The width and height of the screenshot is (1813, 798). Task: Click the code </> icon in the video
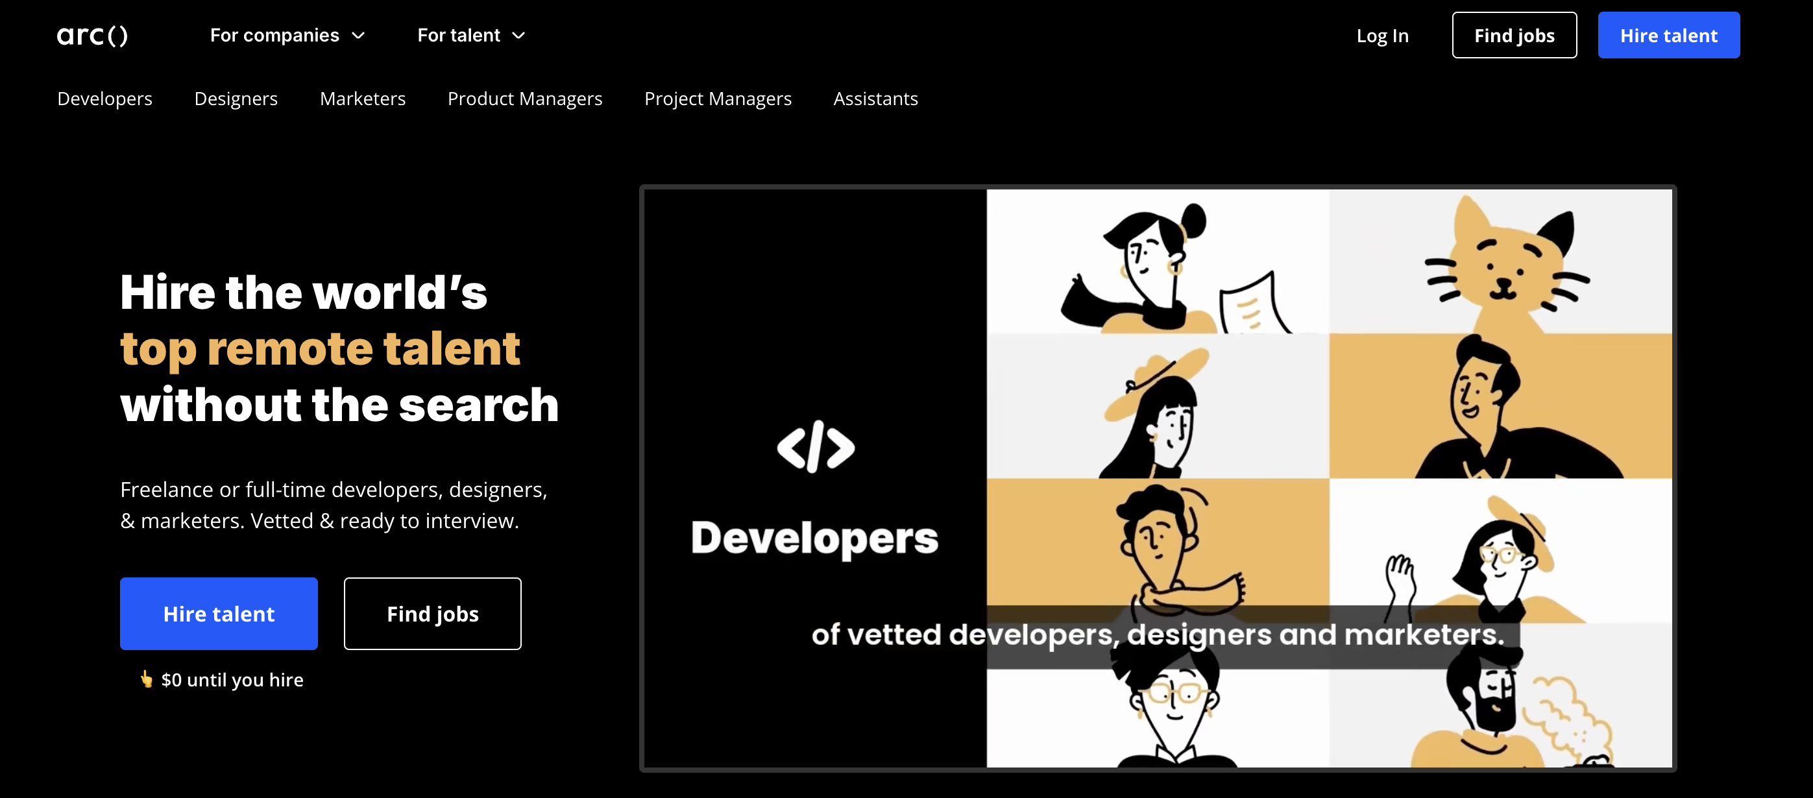(x=816, y=446)
